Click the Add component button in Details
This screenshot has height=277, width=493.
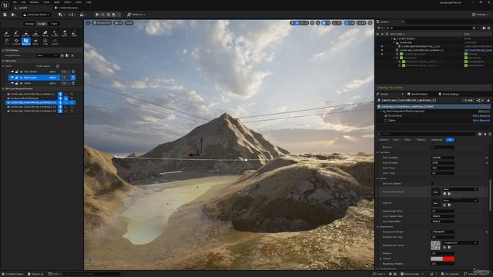click(x=468, y=100)
